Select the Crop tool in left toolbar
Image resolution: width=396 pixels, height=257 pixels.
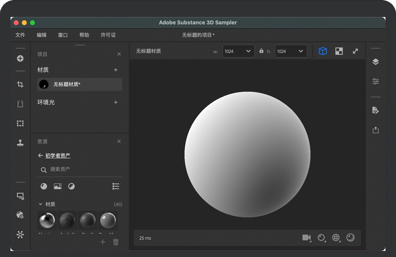click(x=20, y=84)
